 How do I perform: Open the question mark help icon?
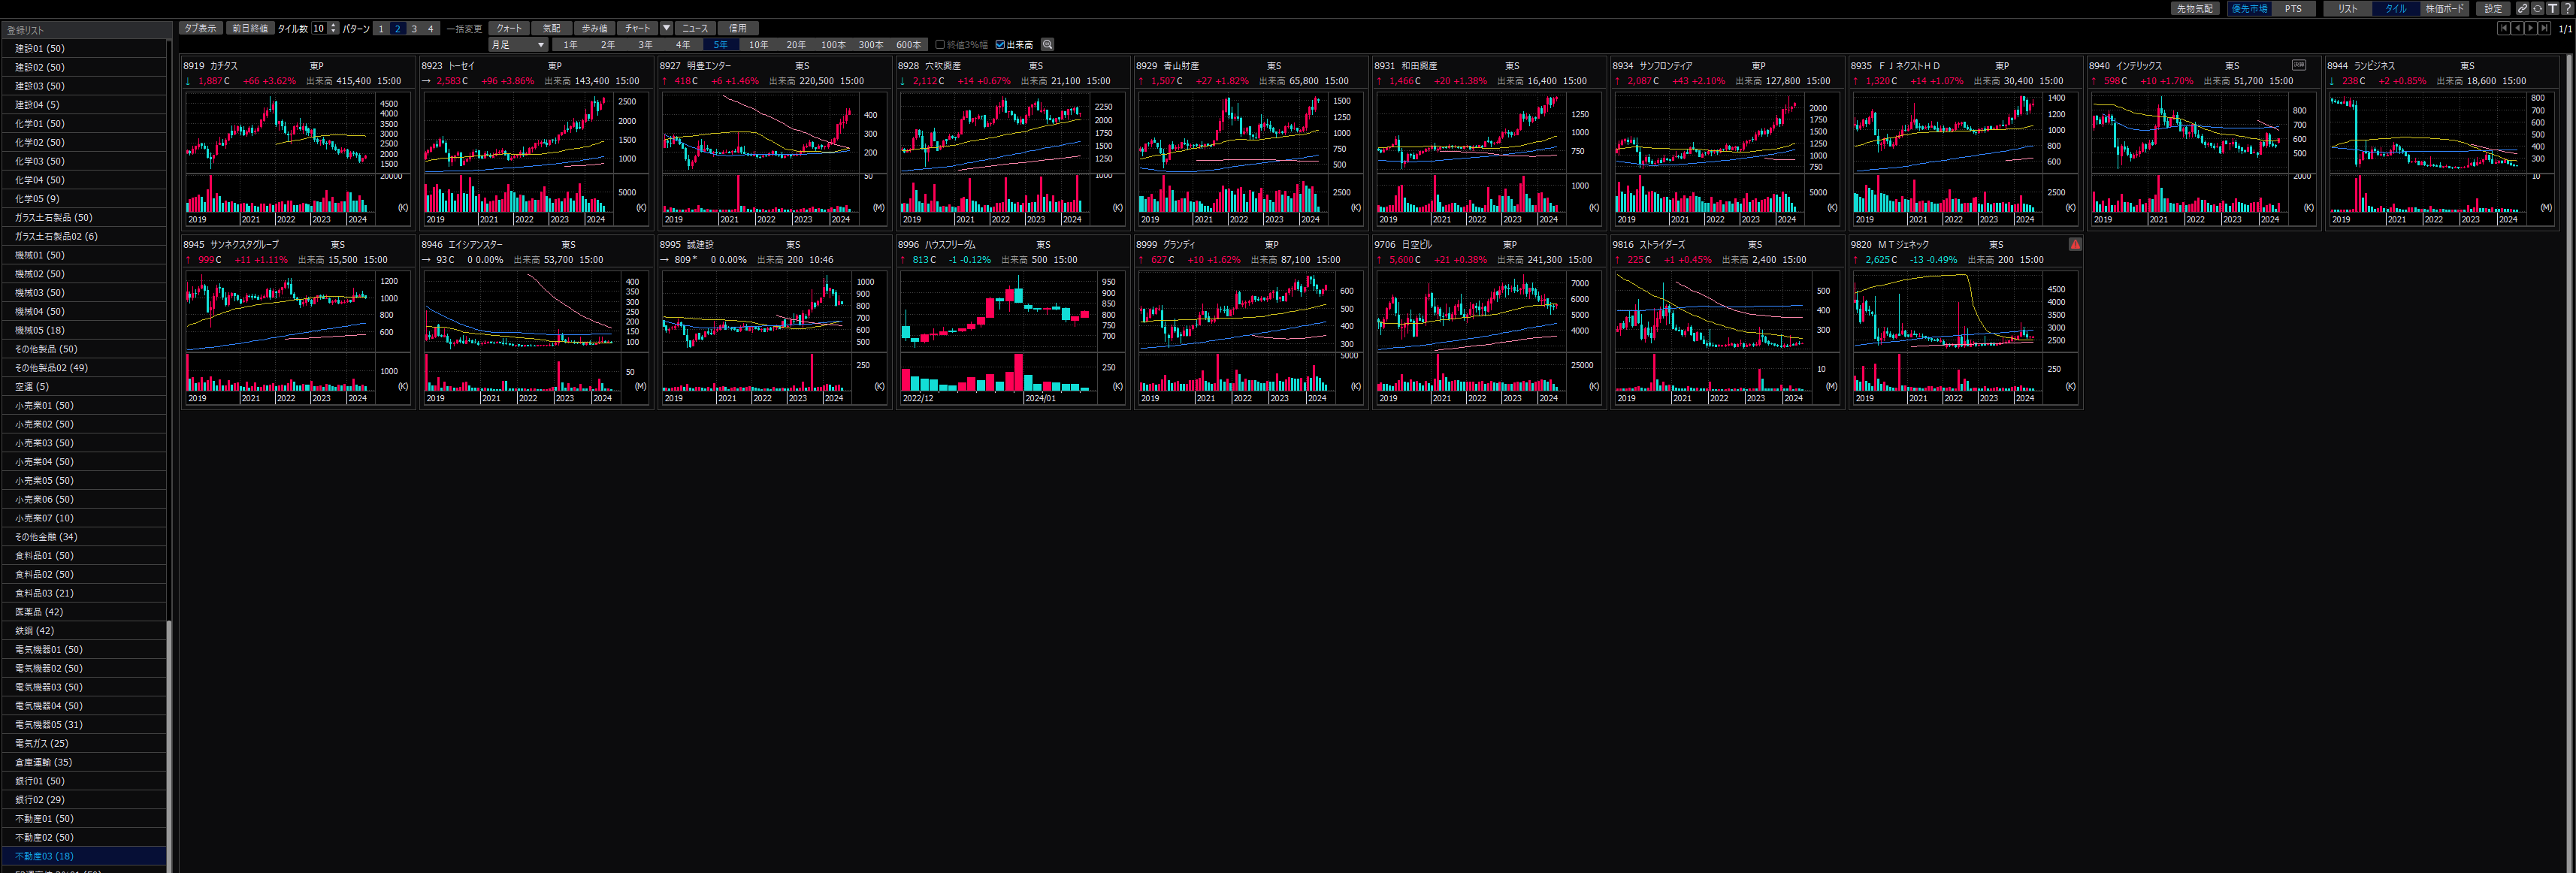pyautogui.click(x=2567, y=8)
